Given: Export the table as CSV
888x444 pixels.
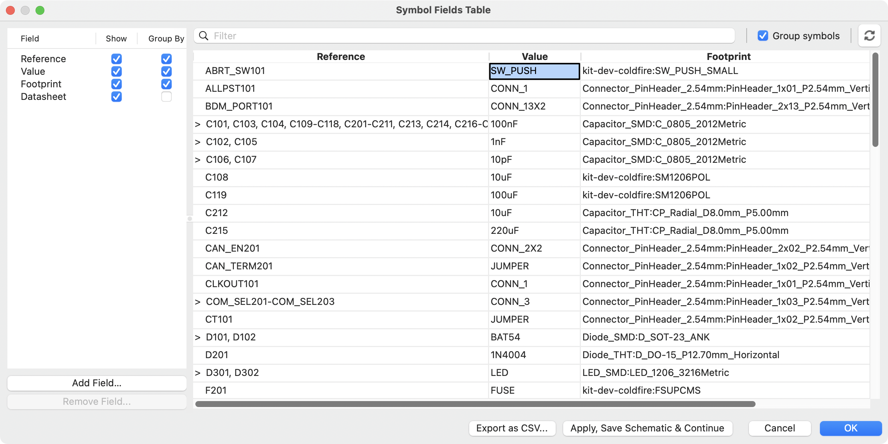Looking at the screenshot, I should tap(512, 428).
